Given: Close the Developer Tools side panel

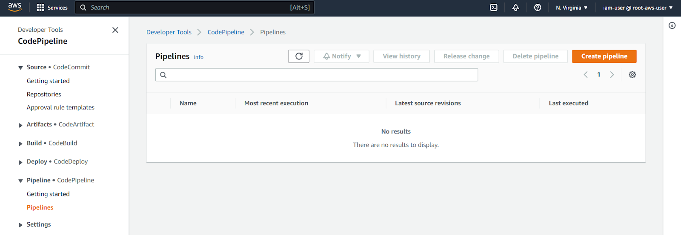Looking at the screenshot, I should [x=115, y=30].
